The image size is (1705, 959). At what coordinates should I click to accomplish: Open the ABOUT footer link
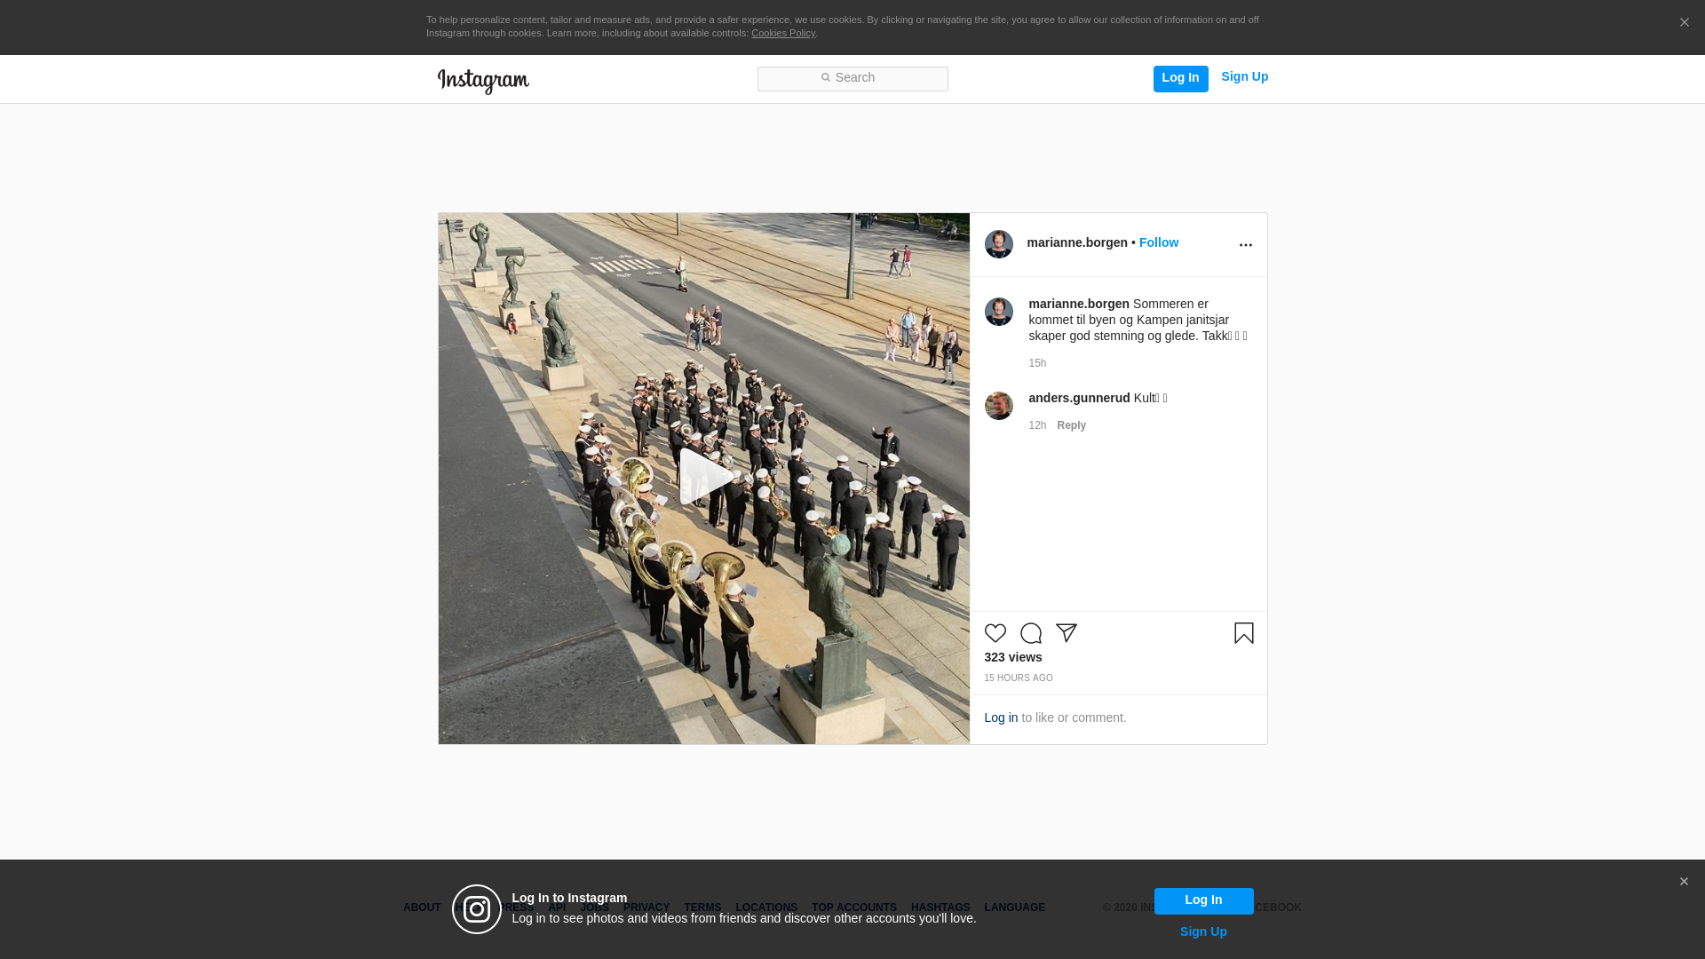[x=422, y=907]
